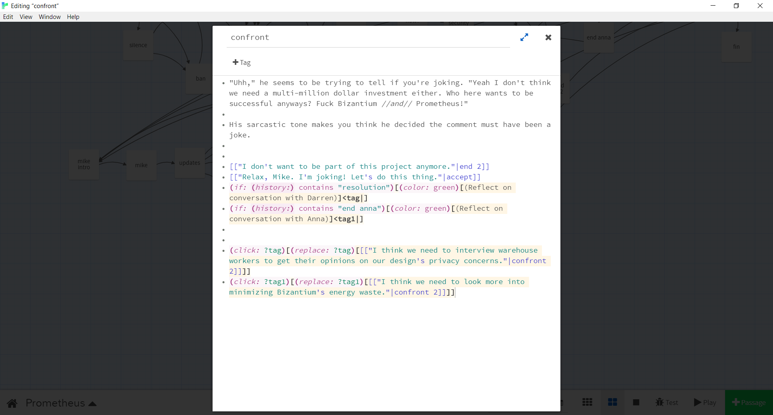Screen dimensions: 773x415
Task: Create a new passage with +Passage
Action: coord(749,402)
